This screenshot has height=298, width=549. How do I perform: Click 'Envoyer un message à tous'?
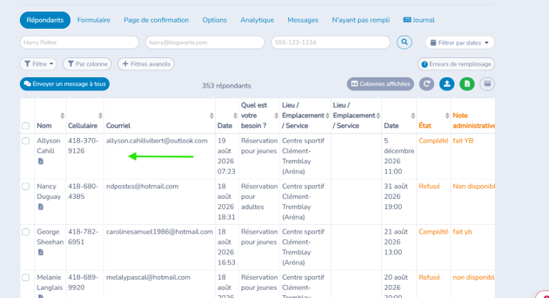pos(65,84)
